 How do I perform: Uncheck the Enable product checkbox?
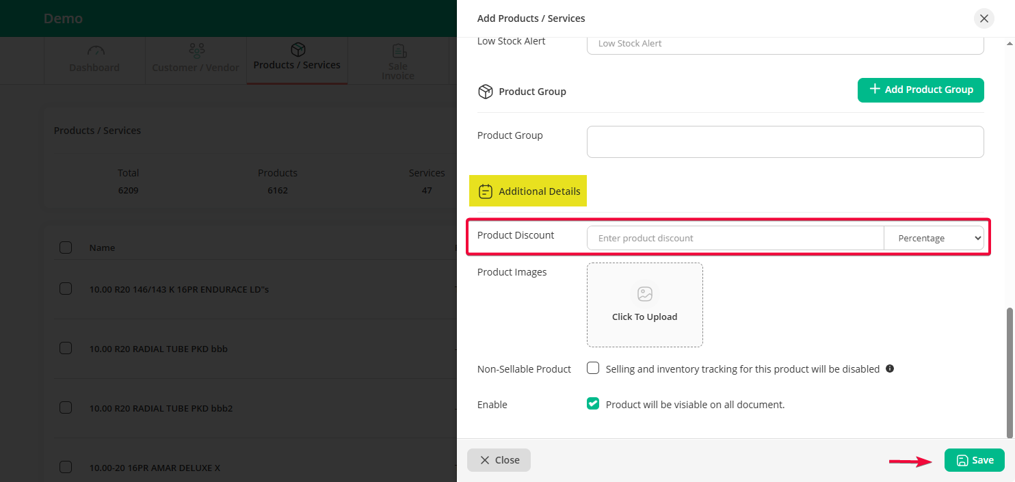tap(593, 404)
